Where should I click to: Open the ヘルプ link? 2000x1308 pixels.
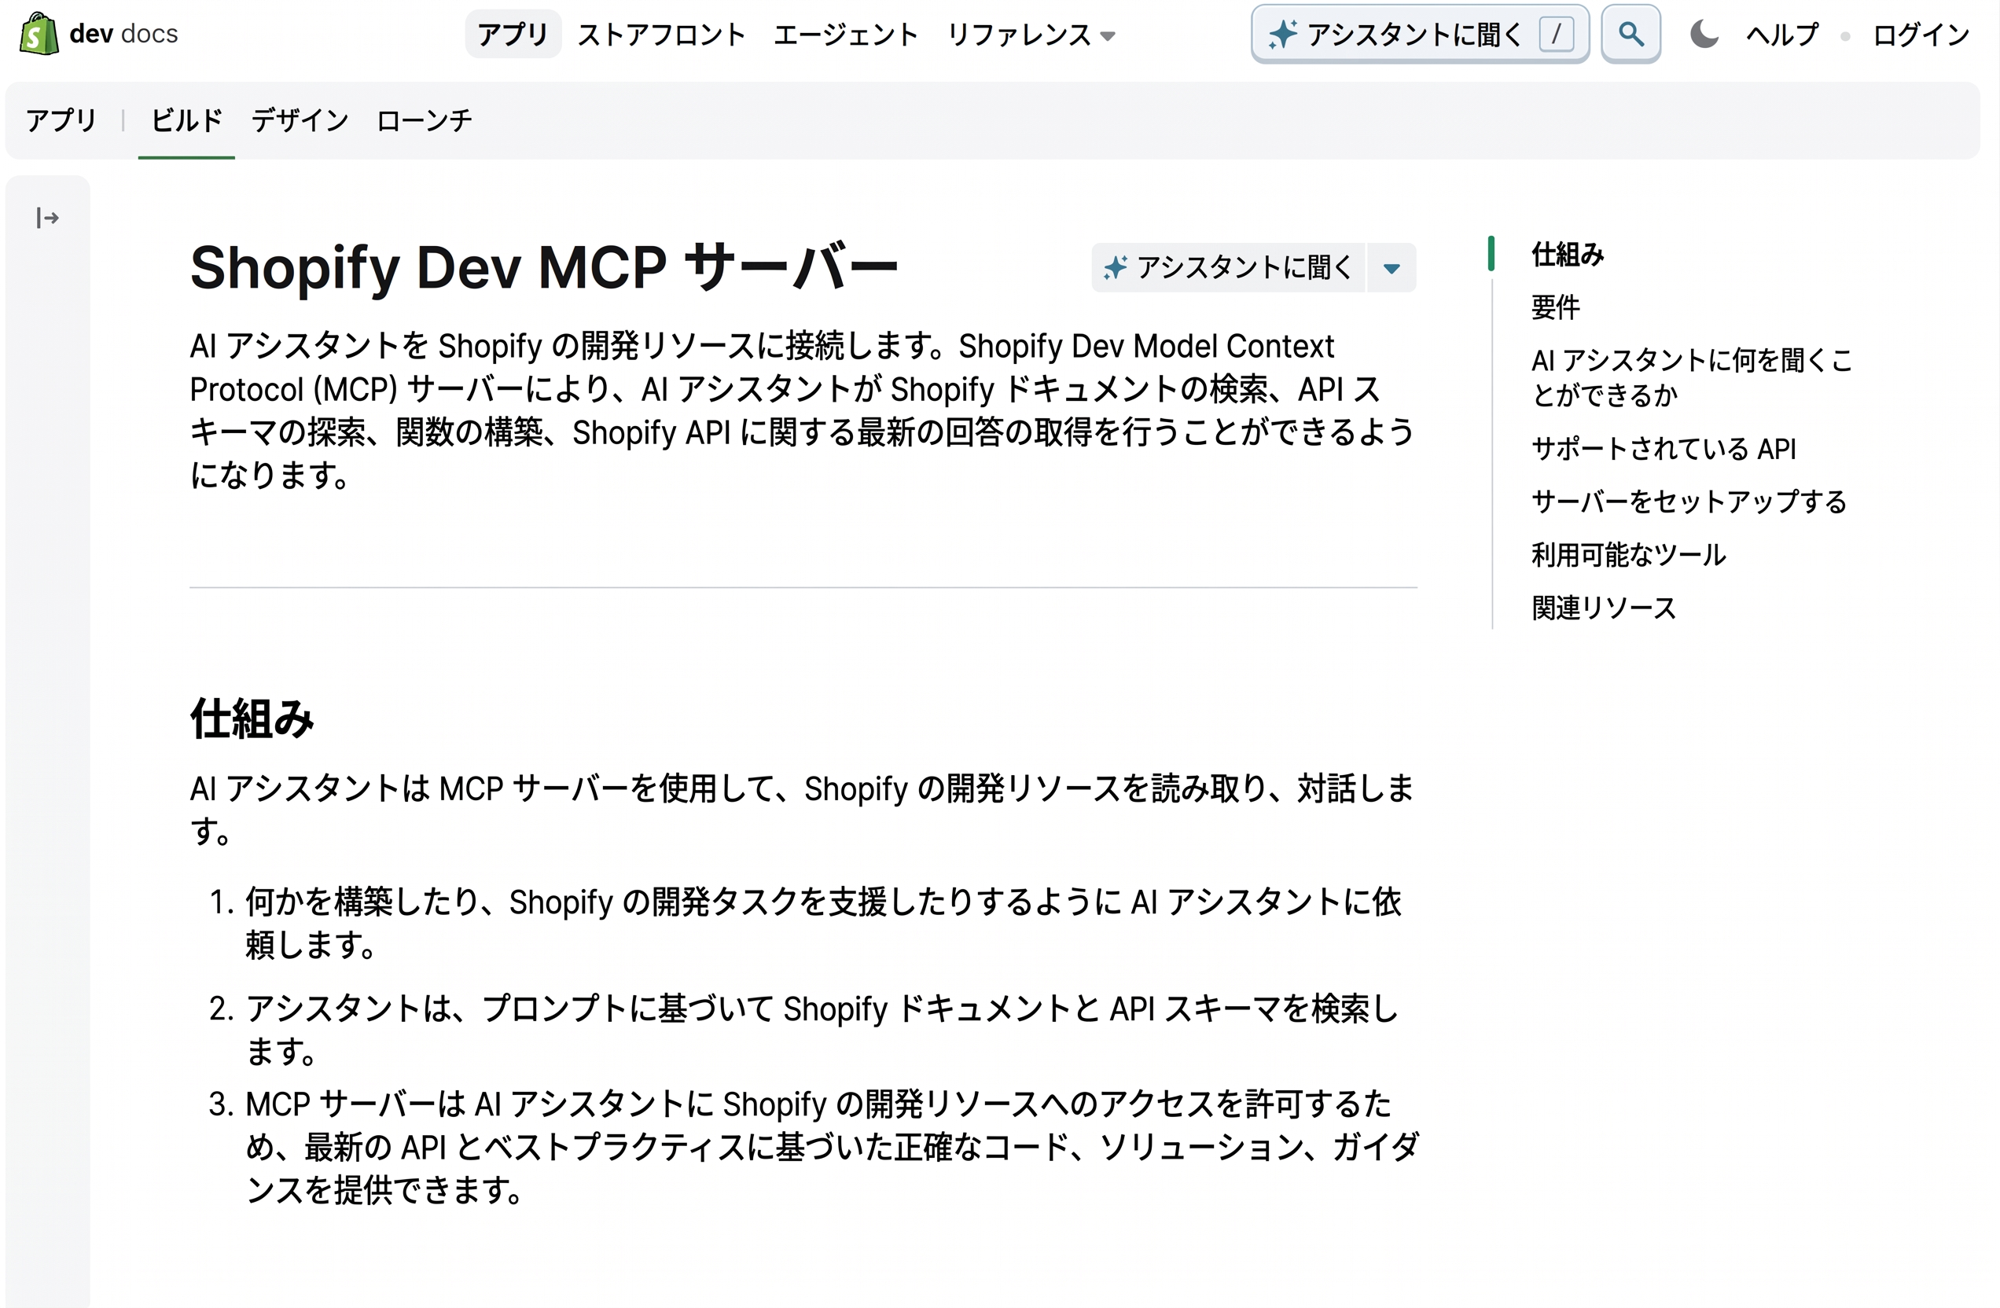coord(1781,35)
